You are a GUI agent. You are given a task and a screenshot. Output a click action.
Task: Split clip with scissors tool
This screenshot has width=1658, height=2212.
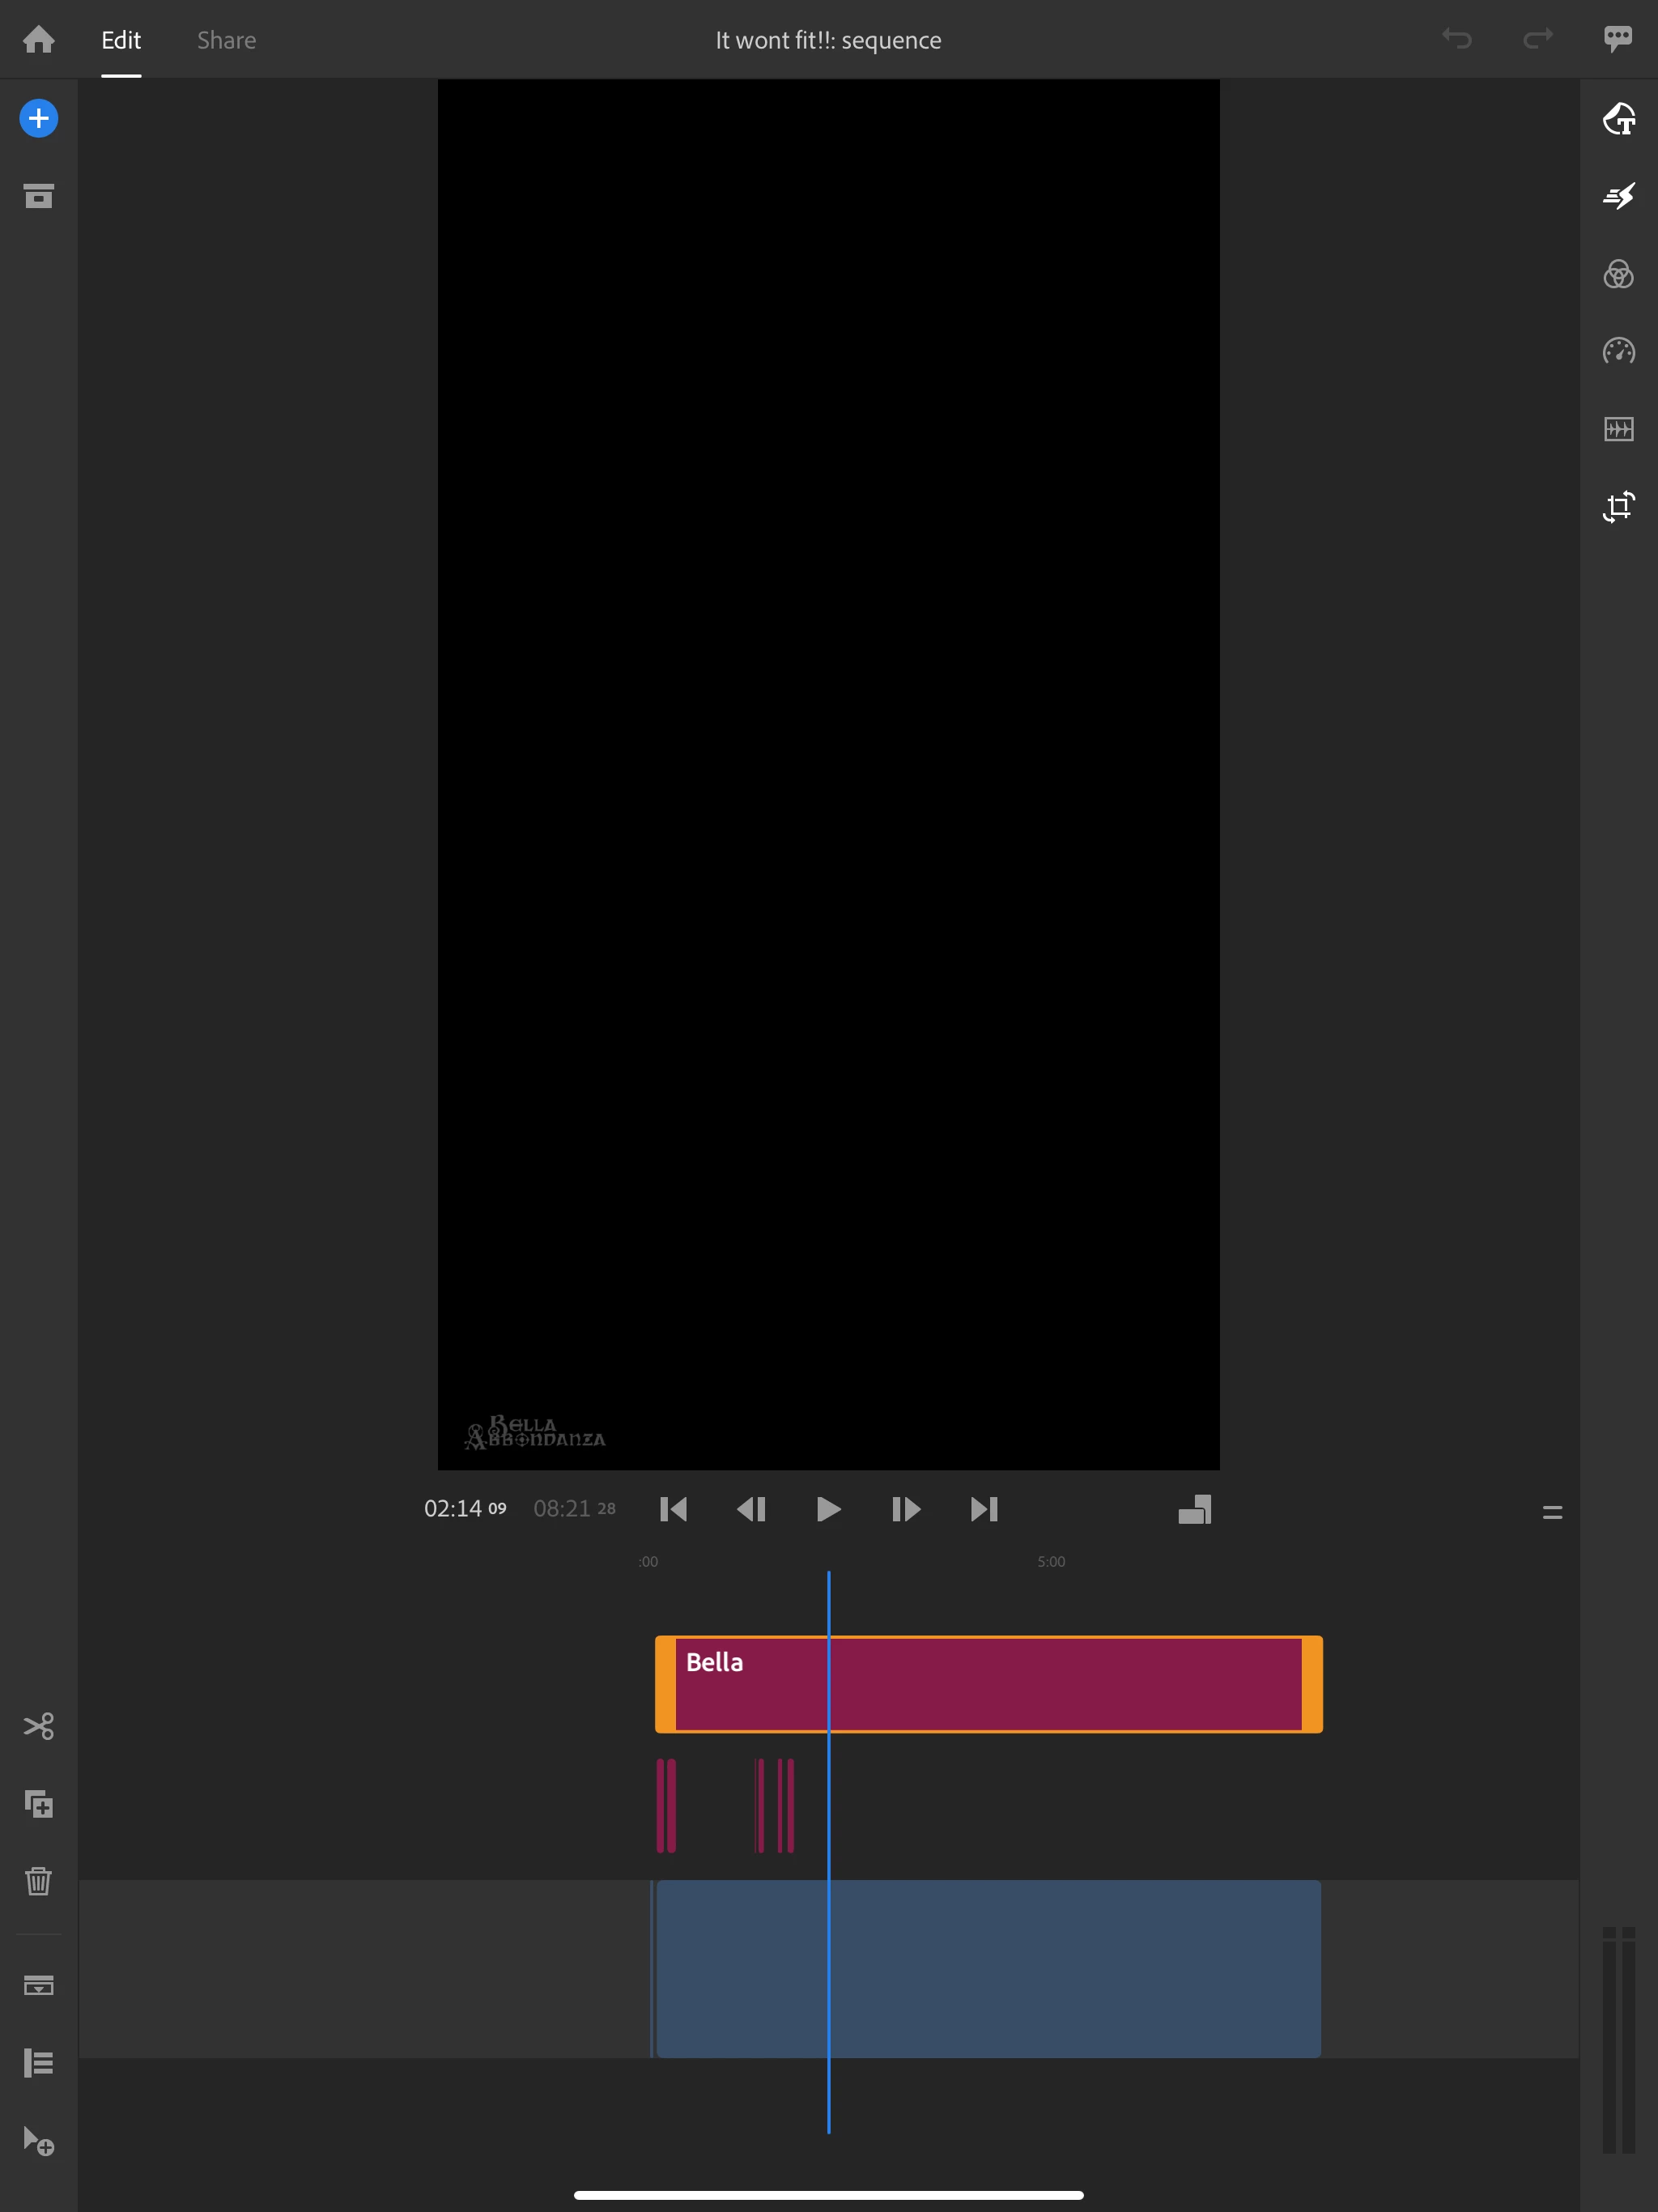[38, 1726]
